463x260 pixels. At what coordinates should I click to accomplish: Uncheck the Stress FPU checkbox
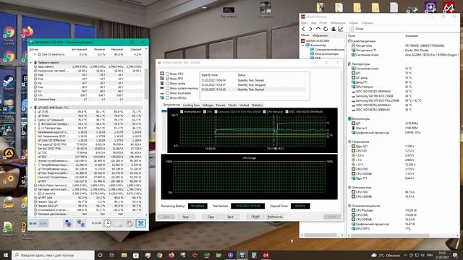coord(167,79)
